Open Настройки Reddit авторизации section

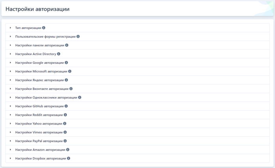coord(39,115)
